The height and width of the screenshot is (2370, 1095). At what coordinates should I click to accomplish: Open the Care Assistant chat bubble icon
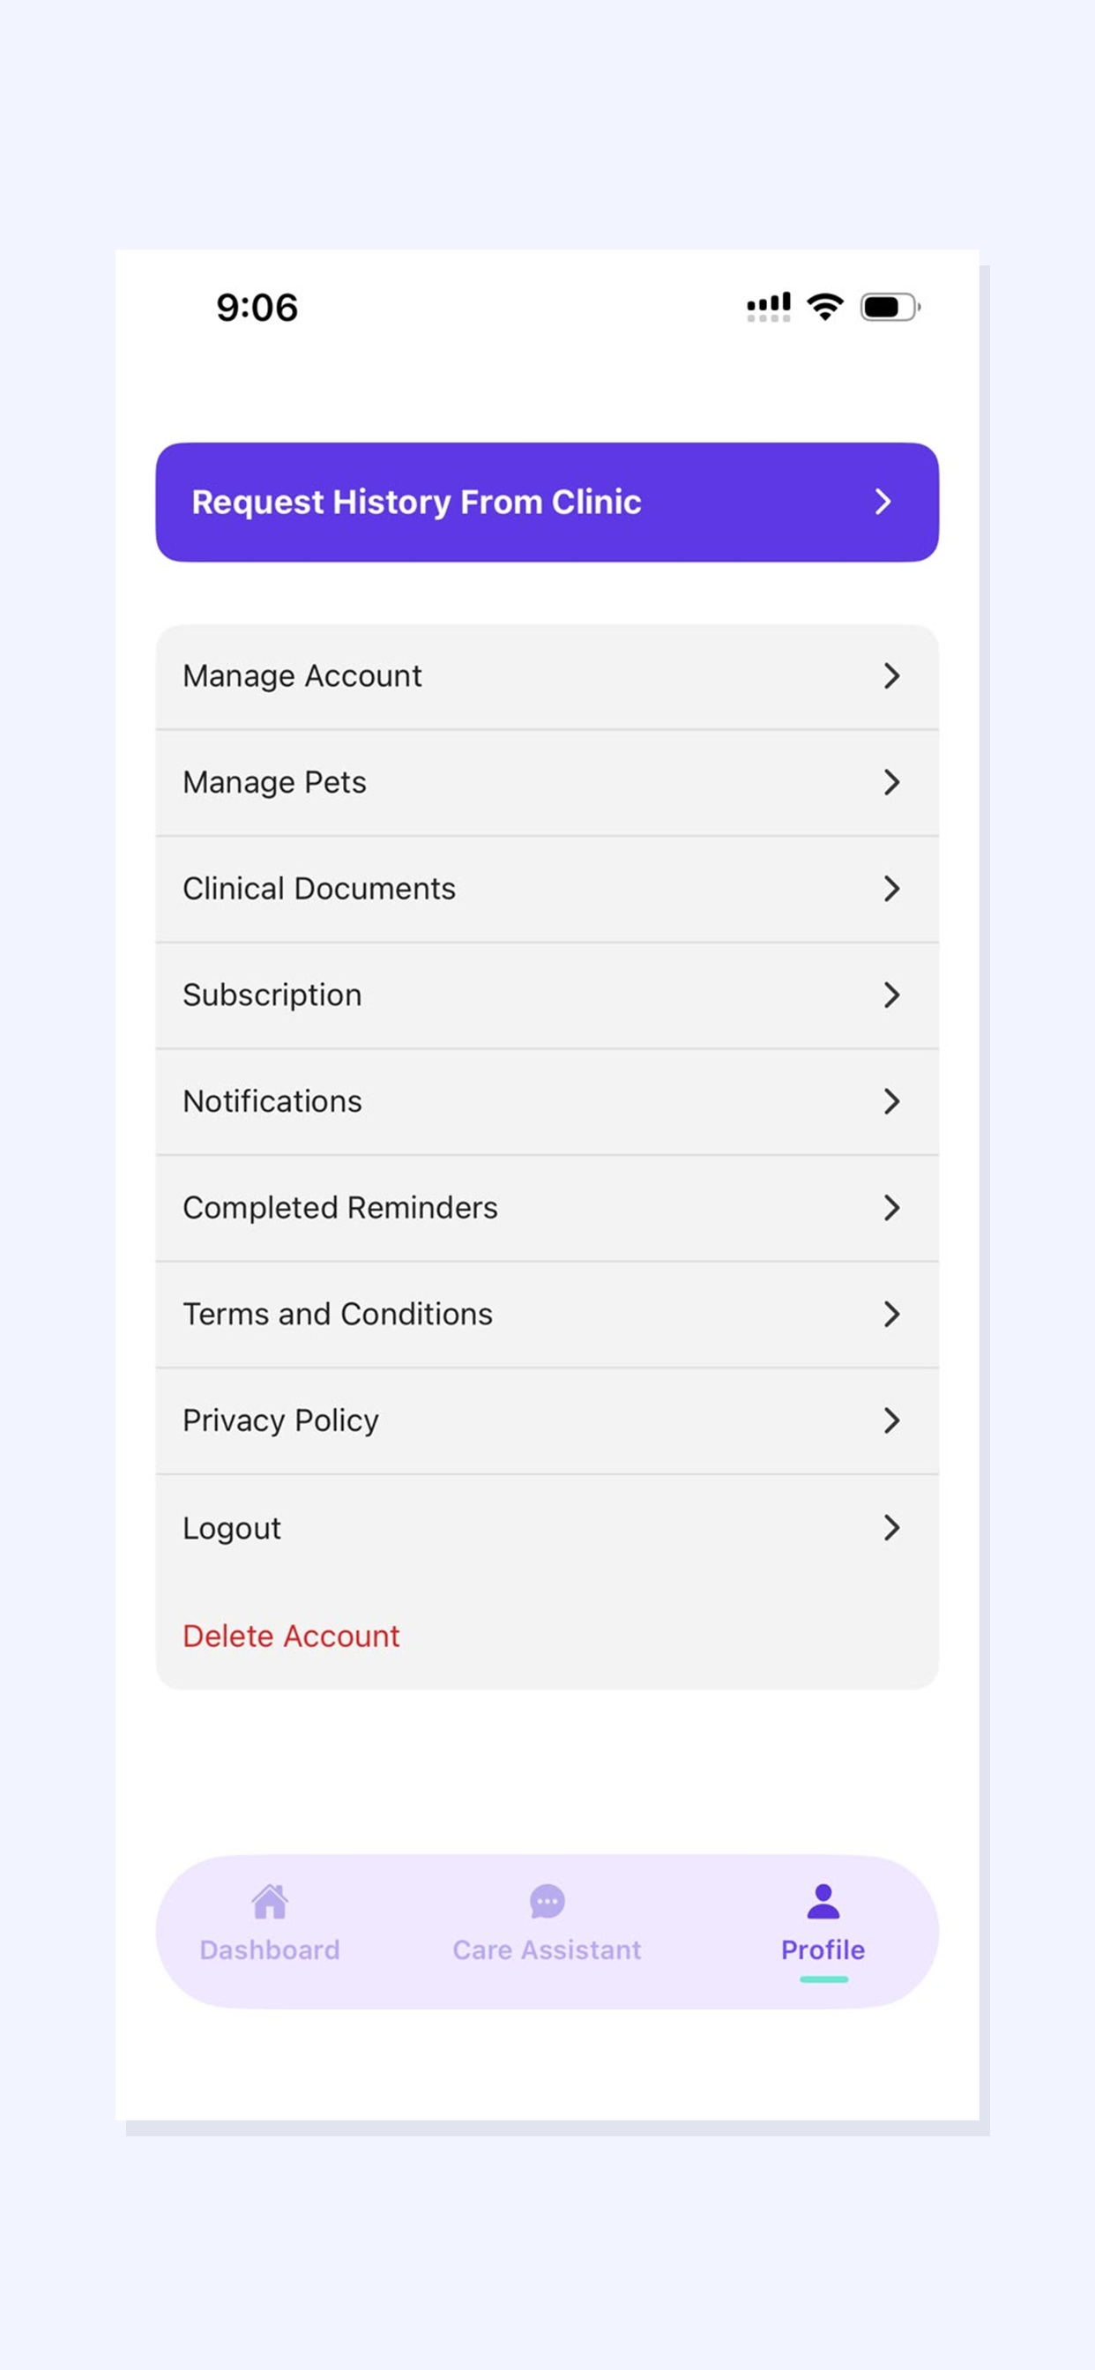(x=547, y=1901)
